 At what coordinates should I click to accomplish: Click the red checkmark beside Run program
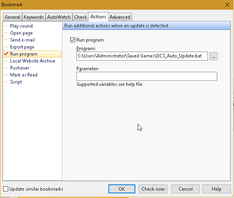(x=6, y=54)
